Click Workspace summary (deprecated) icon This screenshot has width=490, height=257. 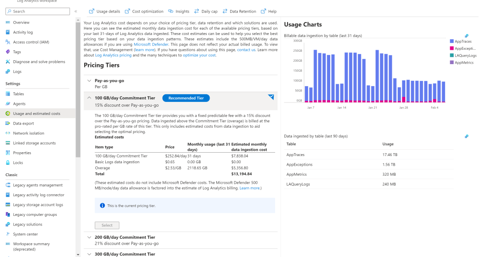(8, 244)
